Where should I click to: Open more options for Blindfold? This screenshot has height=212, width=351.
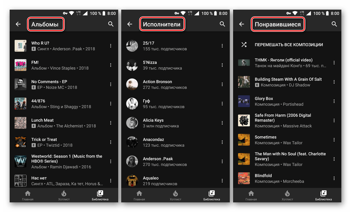(334, 178)
